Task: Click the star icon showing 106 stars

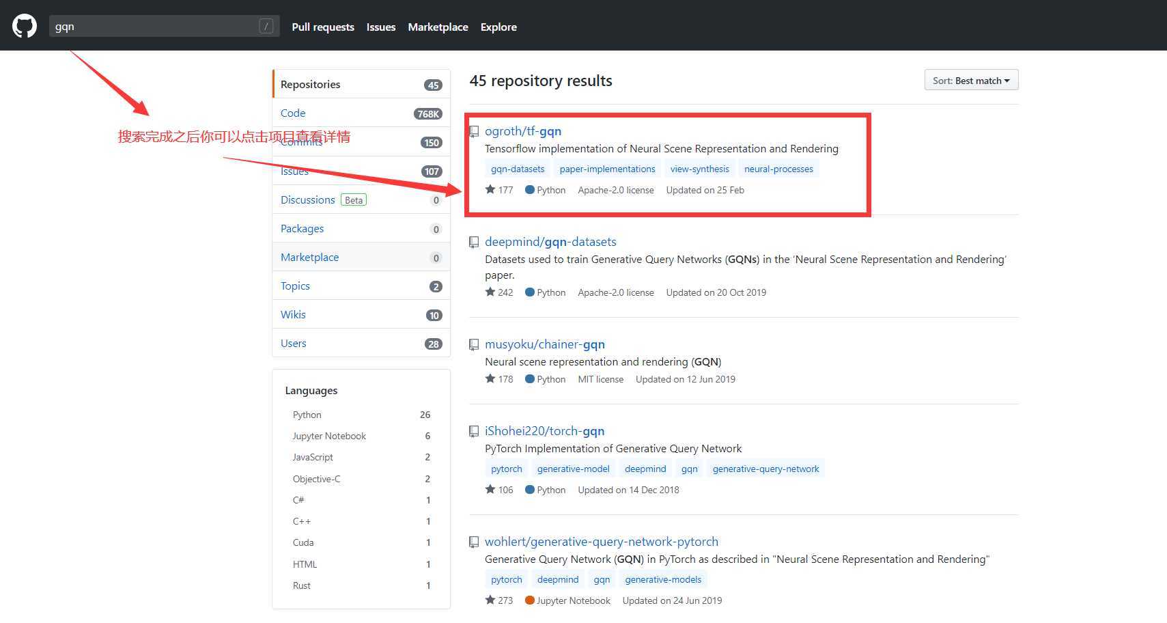Action: (x=490, y=489)
